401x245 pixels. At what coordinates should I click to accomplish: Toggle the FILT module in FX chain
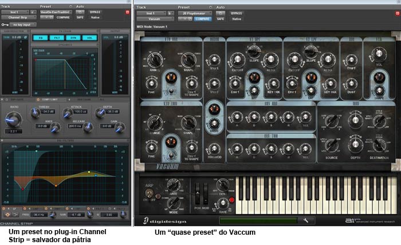(57, 38)
